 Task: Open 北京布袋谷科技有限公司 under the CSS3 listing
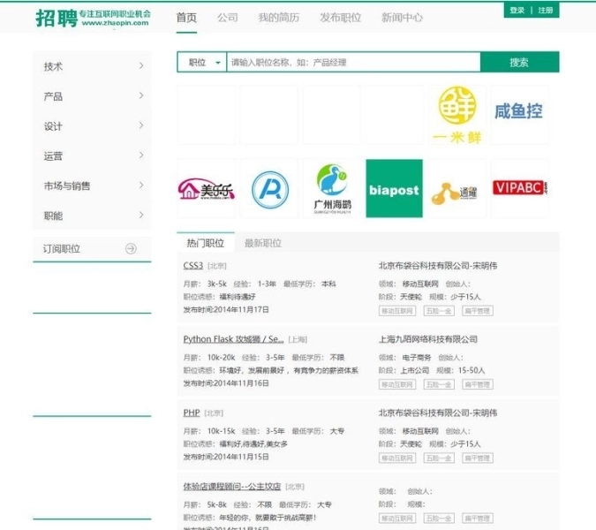tap(438, 265)
